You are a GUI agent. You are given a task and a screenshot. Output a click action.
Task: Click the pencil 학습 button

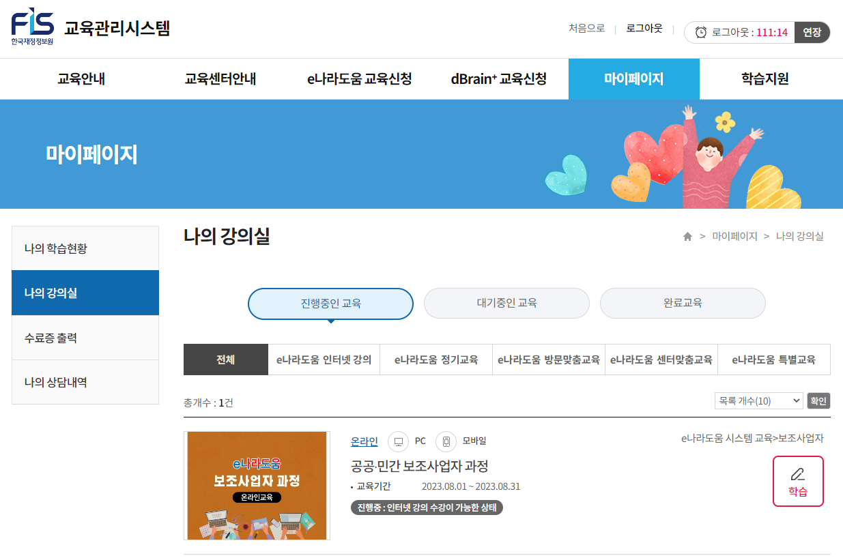pos(798,481)
